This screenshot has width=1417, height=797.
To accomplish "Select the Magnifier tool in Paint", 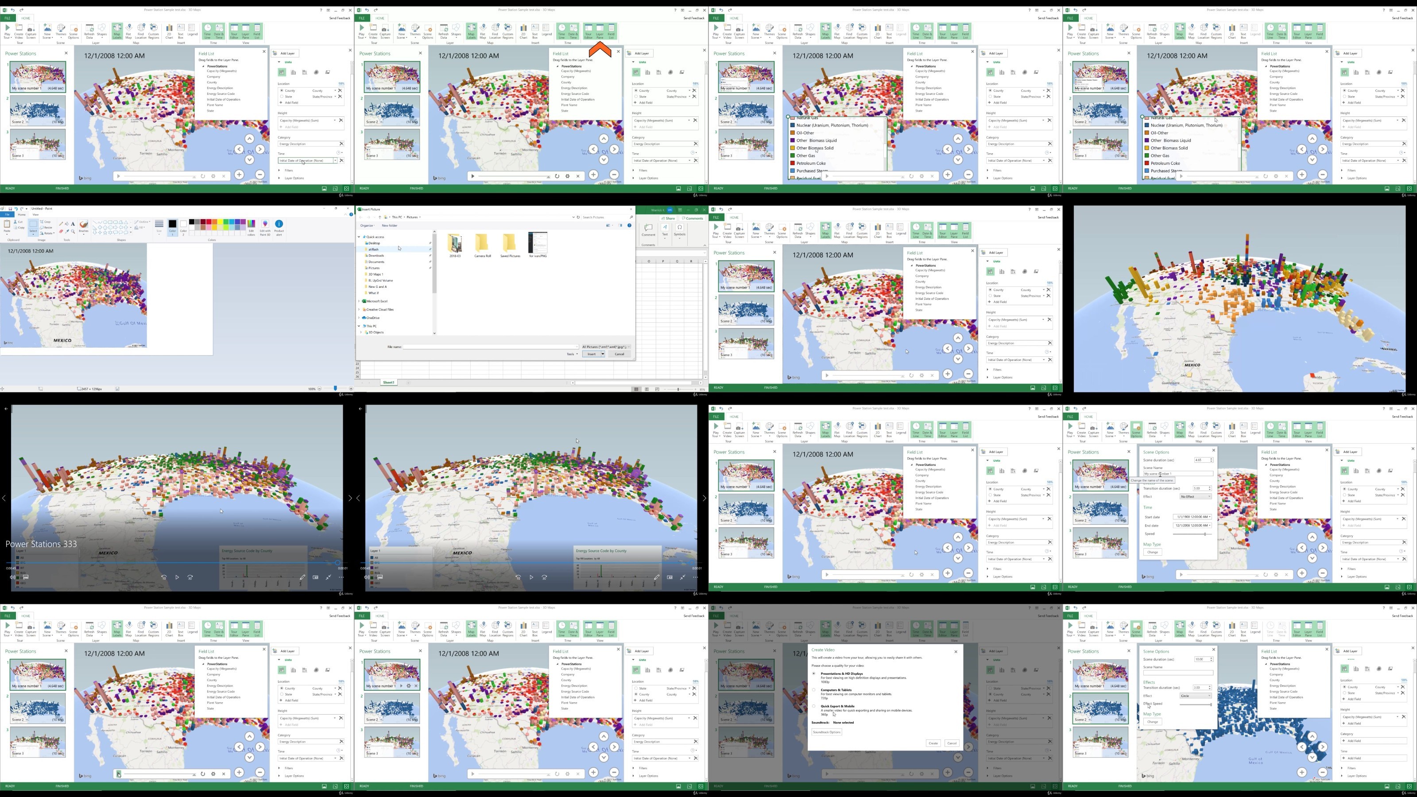I will click(x=73, y=232).
